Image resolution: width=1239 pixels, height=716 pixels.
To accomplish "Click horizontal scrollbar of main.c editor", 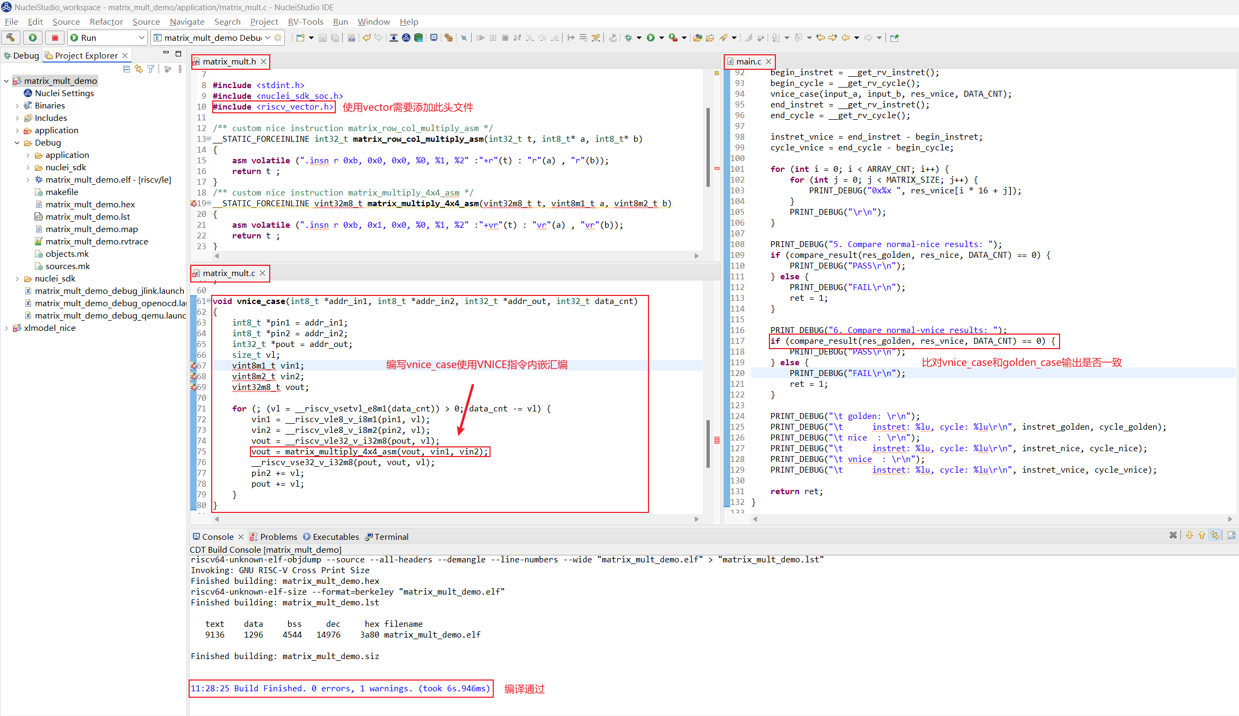I will click(993, 519).
